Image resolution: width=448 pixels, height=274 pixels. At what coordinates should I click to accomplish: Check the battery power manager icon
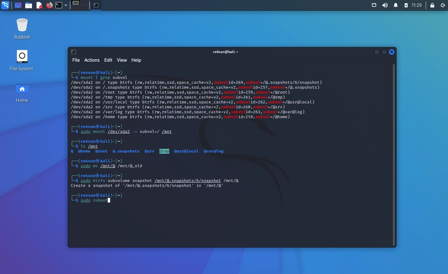click(406, 5)
